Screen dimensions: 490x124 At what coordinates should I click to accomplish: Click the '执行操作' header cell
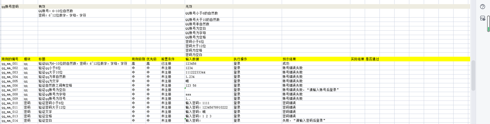tap(257, 59)
